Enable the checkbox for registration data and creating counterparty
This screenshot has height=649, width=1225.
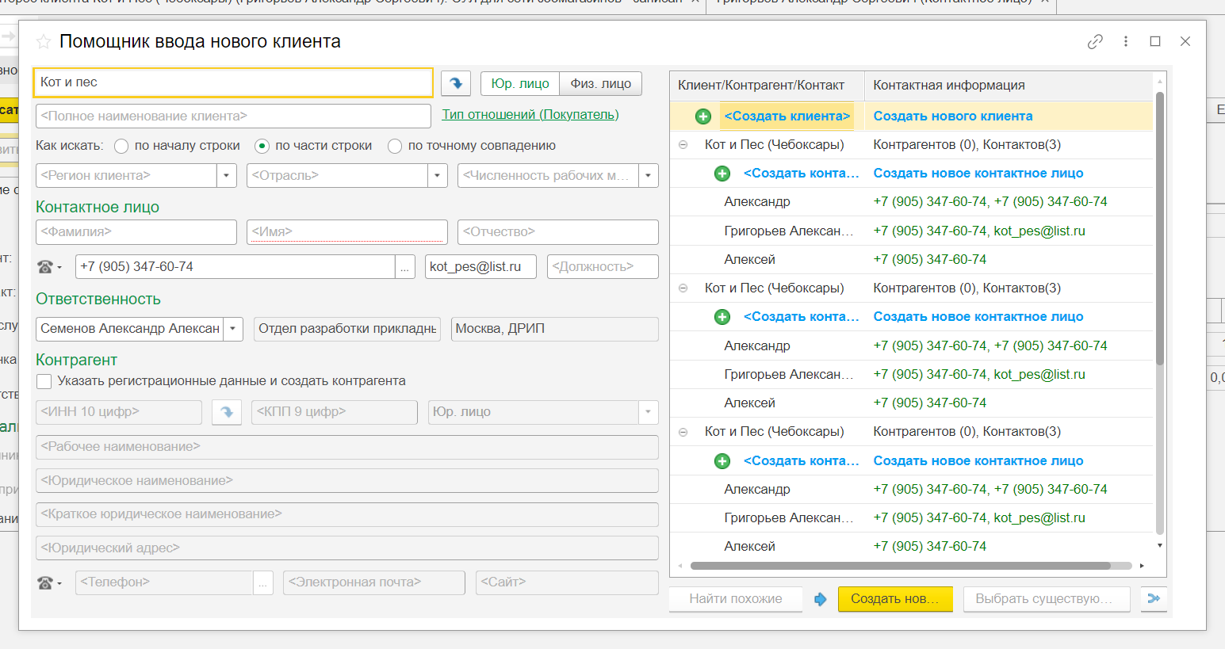coord(44,381)
